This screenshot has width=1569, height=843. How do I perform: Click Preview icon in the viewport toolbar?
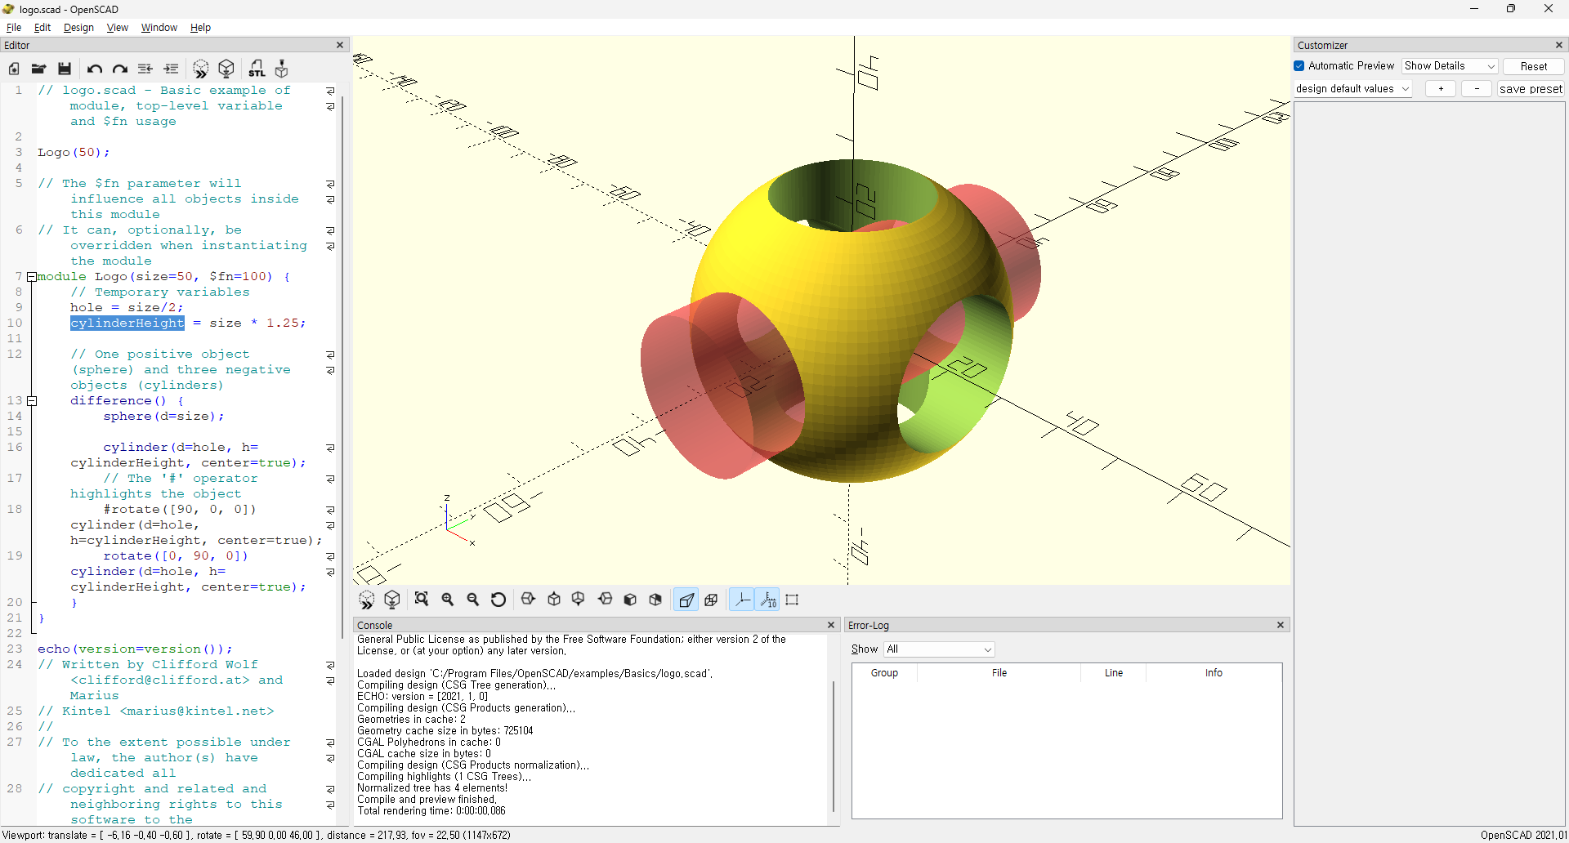367,600
